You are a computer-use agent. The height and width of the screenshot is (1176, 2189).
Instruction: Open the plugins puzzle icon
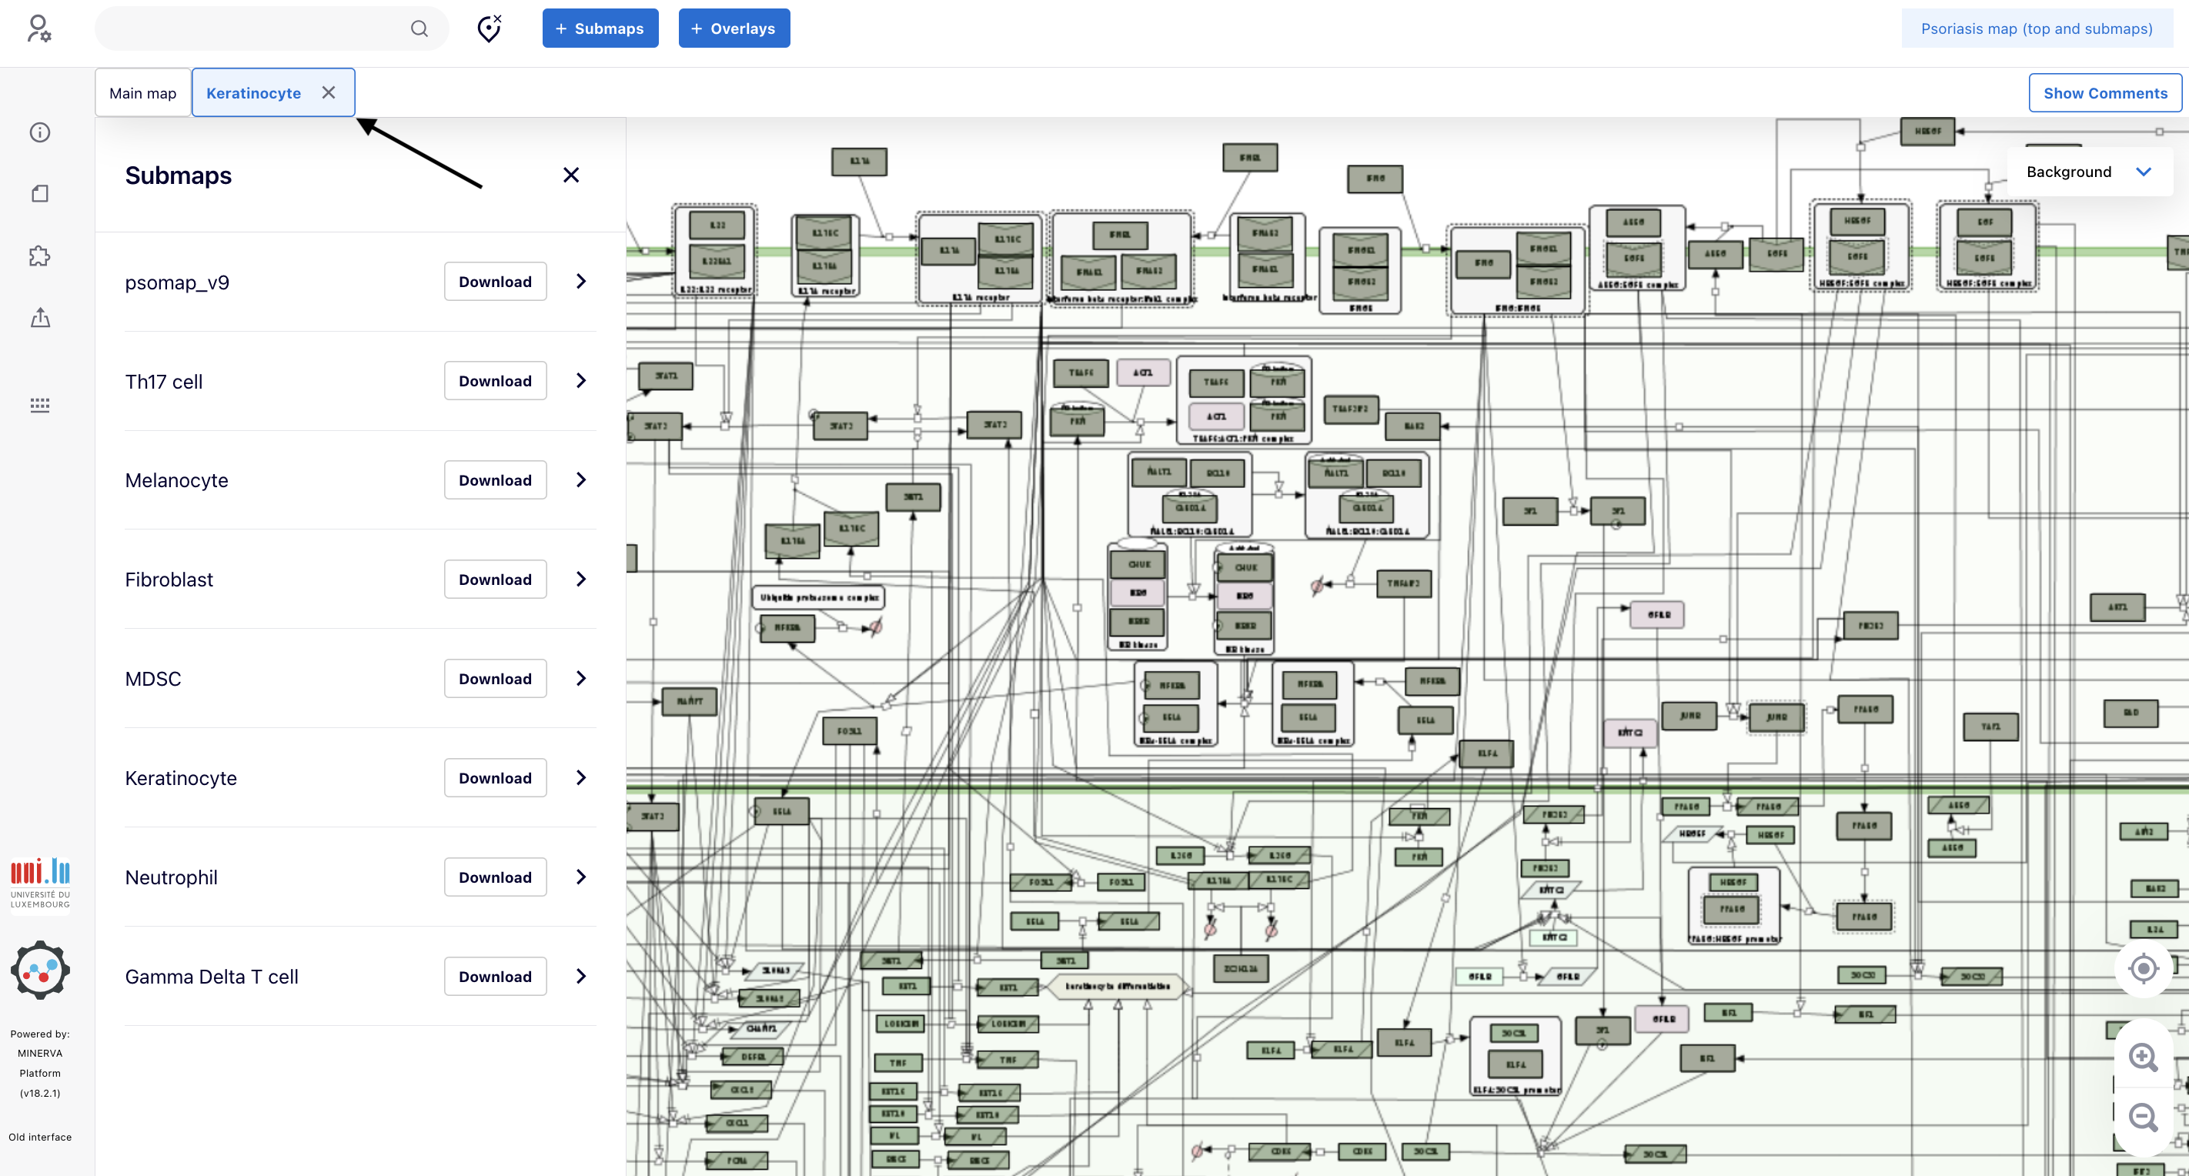tap(40, 256)
